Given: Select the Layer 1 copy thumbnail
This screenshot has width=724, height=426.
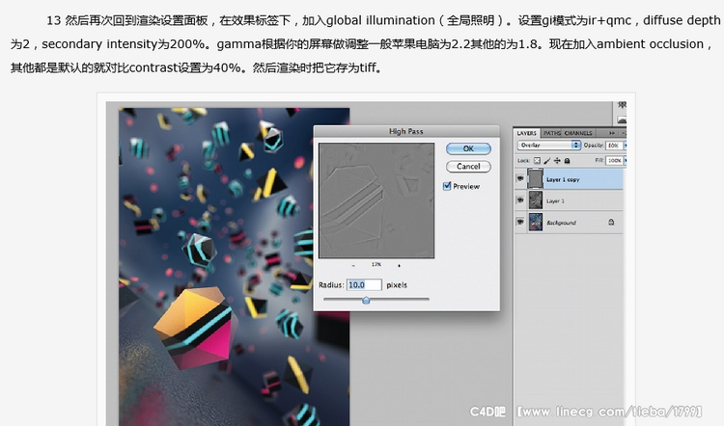Looking at the screenshot, I should (x=536, y=178).
